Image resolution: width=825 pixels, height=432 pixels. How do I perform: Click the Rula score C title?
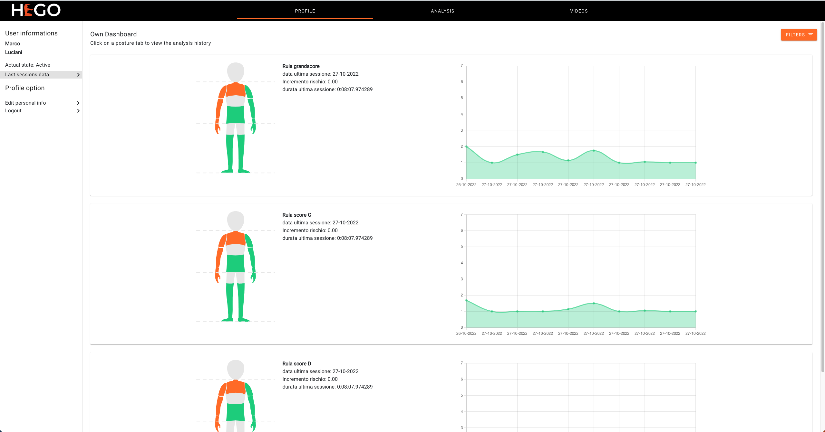click(x=296, y=215)
